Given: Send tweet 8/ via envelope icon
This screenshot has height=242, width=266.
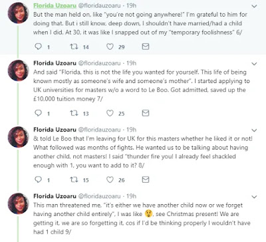Looking at the screenshot, I should 146,180.
